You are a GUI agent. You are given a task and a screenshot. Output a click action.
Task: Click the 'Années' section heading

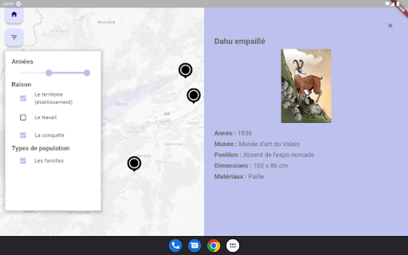[x=22, y=61]
